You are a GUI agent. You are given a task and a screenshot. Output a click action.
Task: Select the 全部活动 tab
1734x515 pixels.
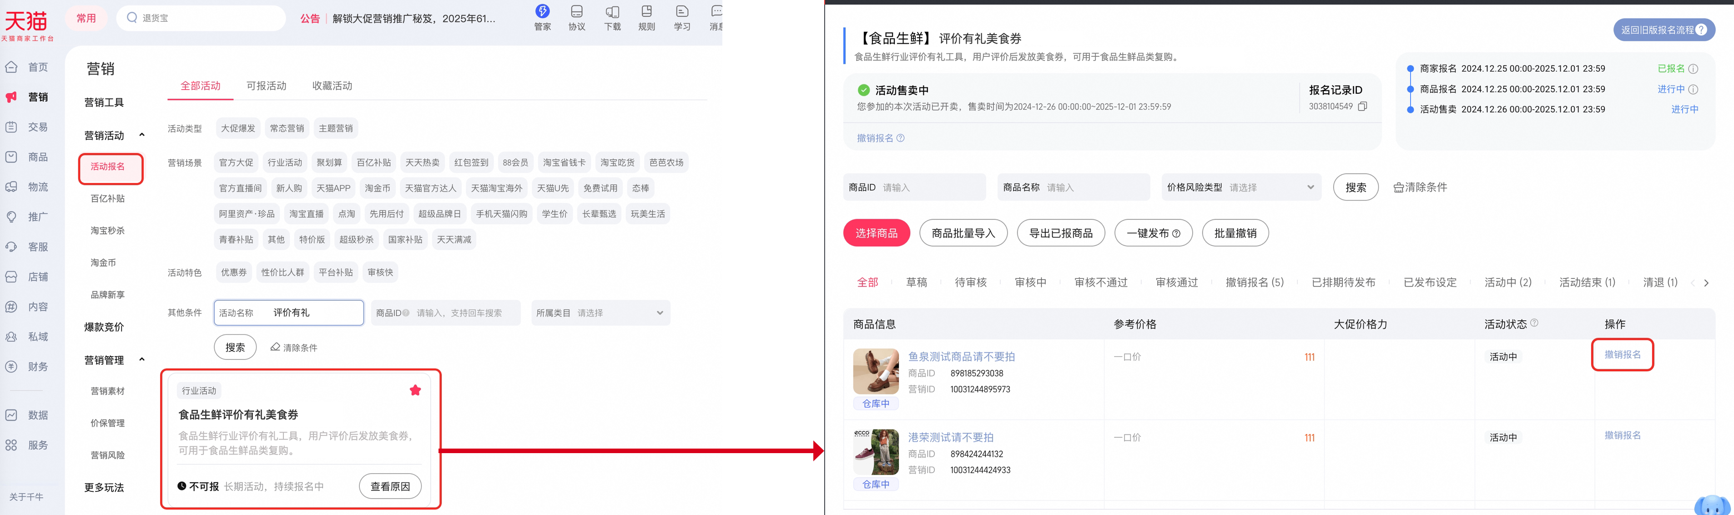pyautogui.click(x=201, y=86)
